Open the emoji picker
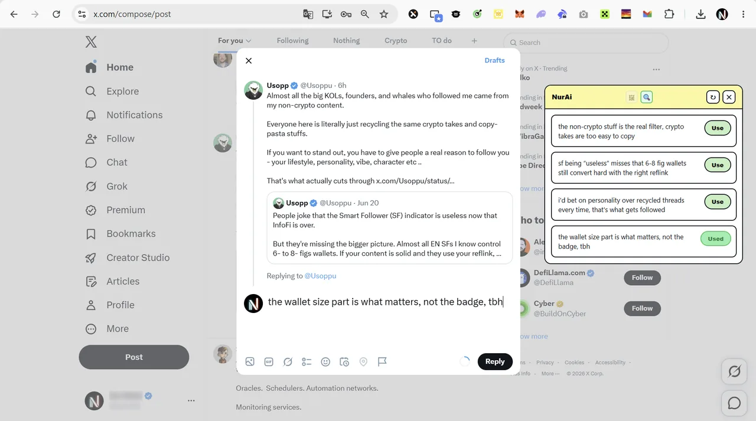 click(325, 362)
